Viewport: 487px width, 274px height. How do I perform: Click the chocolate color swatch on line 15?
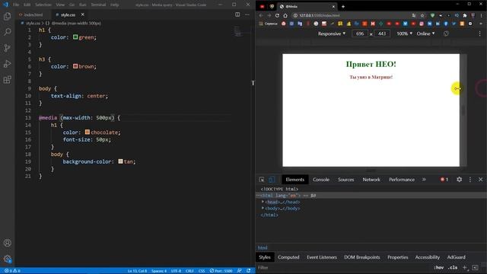tap(88, 132)
